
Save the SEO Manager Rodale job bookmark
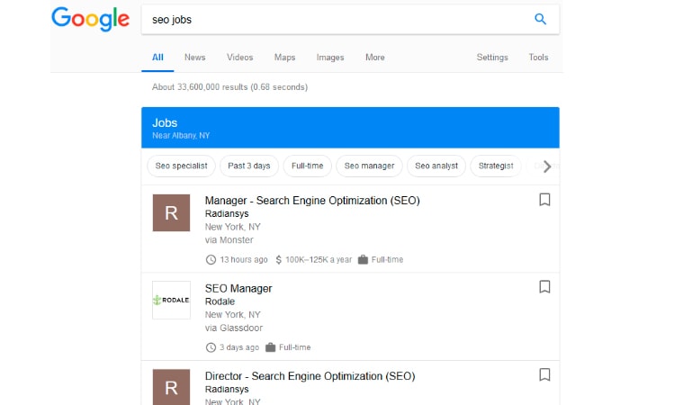[544, 287]
